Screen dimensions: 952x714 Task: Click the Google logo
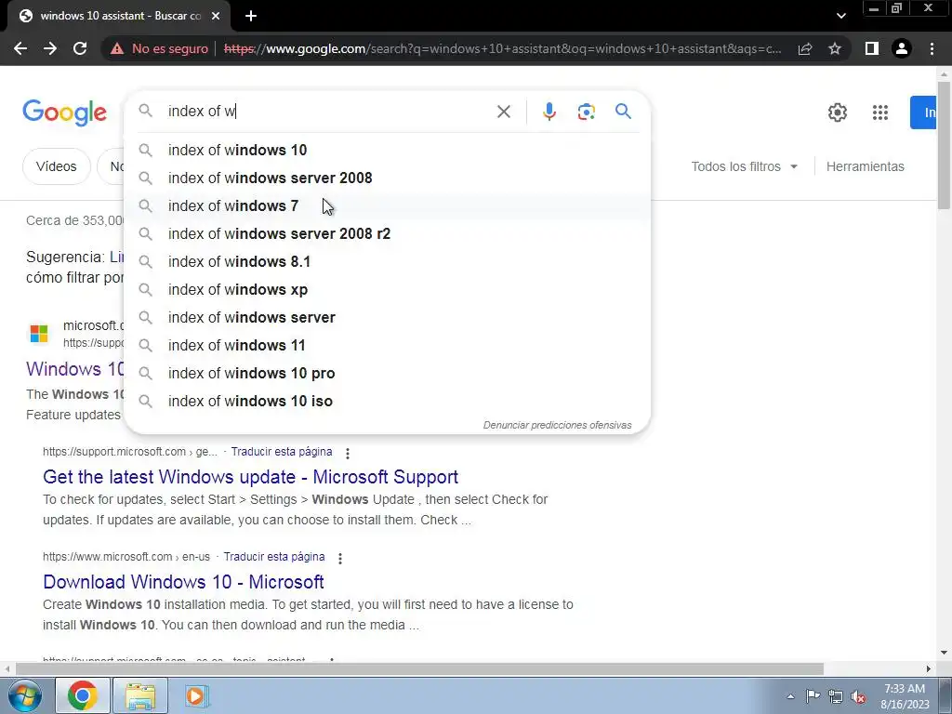click(64, 112)
